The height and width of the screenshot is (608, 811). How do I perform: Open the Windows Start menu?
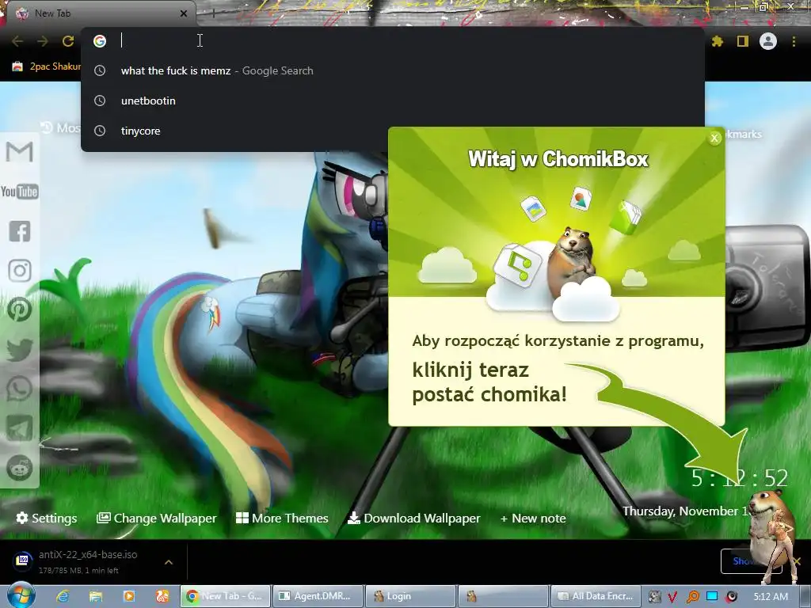click(21, 595)
